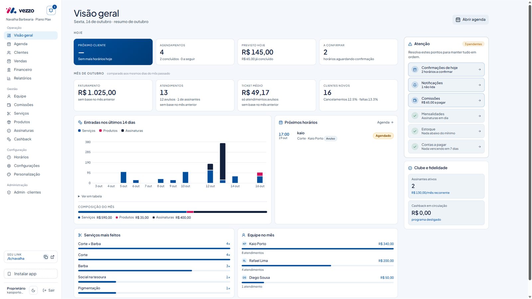
Task: Open the Mensalidades row arrow
Action: (479, 116)
